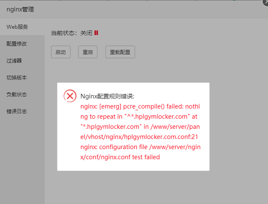
Task: Select the 切换版本 tab
Action: 22,77
